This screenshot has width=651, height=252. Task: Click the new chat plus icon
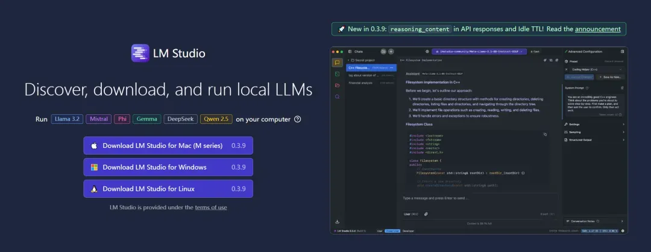tap(391, 51)
